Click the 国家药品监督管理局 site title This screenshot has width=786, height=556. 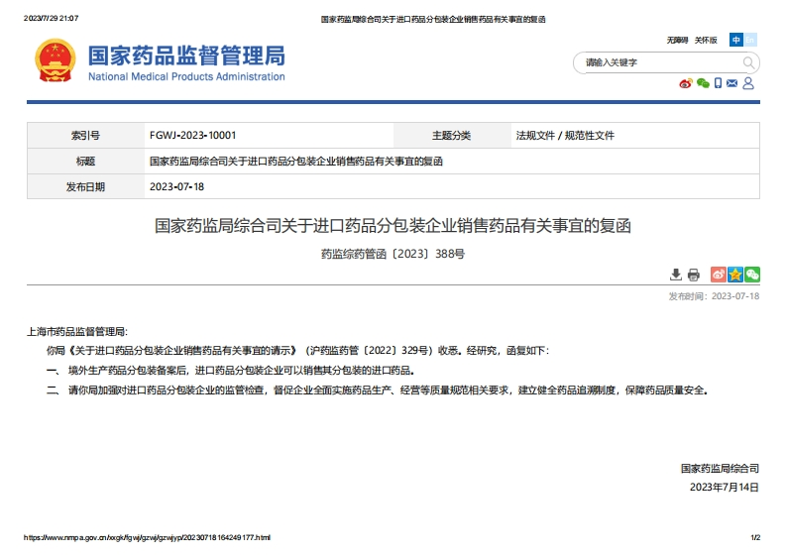pos(186,56)
